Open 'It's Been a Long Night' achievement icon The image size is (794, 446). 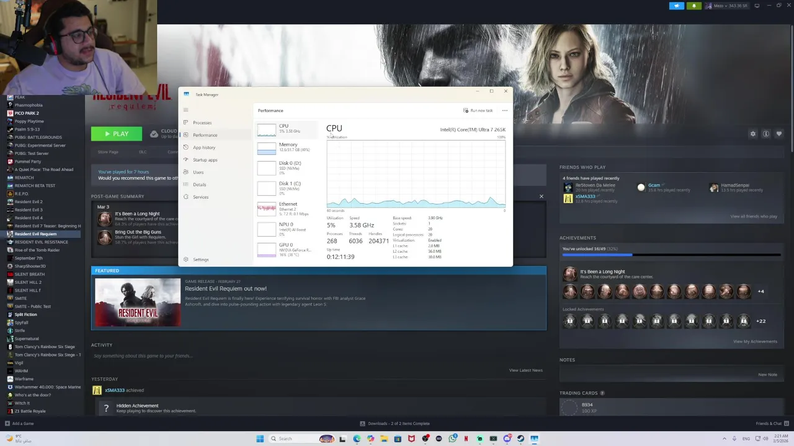(105, 218)
